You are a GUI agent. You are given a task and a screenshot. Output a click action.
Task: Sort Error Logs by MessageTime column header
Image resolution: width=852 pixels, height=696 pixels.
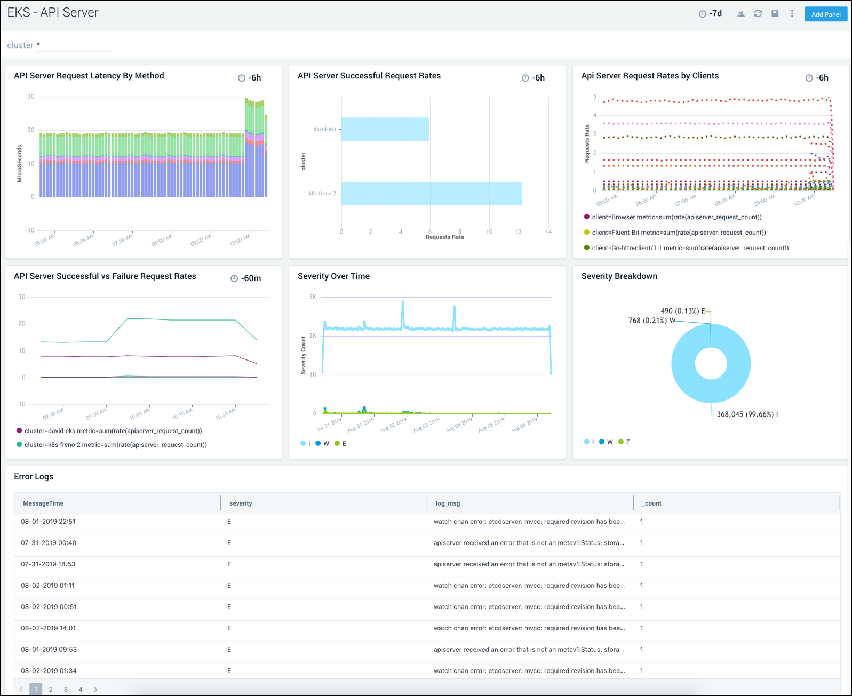[43, 503]
